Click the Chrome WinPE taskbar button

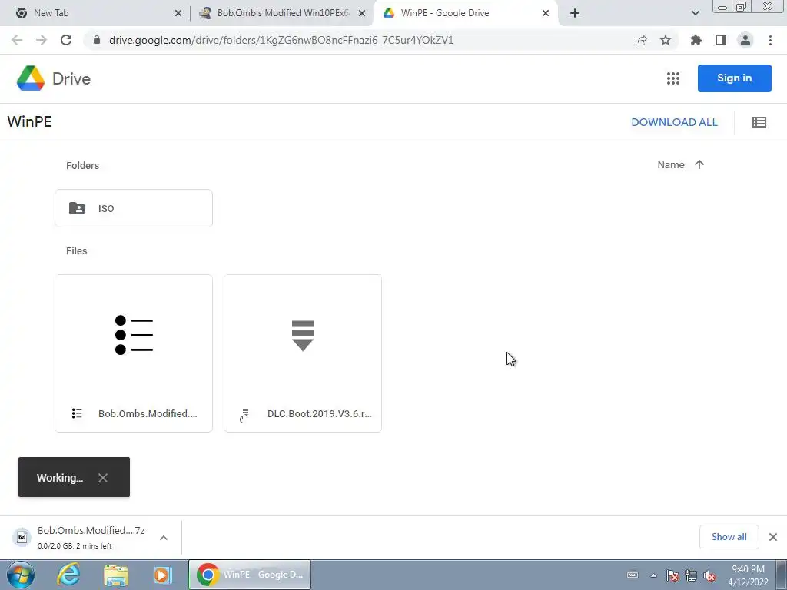click(x=250, y=575)
